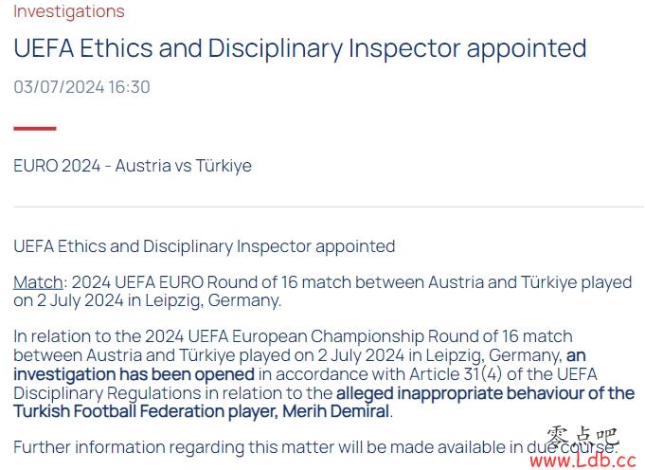
Task: Click the red accent bar under date
Action: pyautogui.click(x=34, y=129)
